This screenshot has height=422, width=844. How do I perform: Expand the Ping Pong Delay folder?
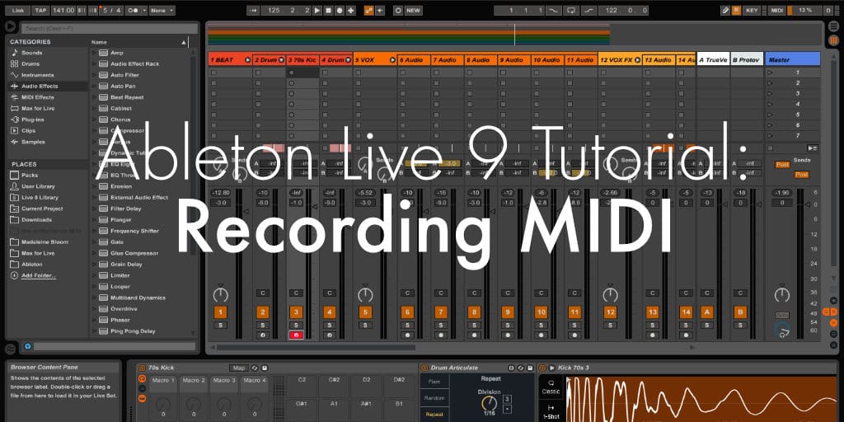click(94, 331)
